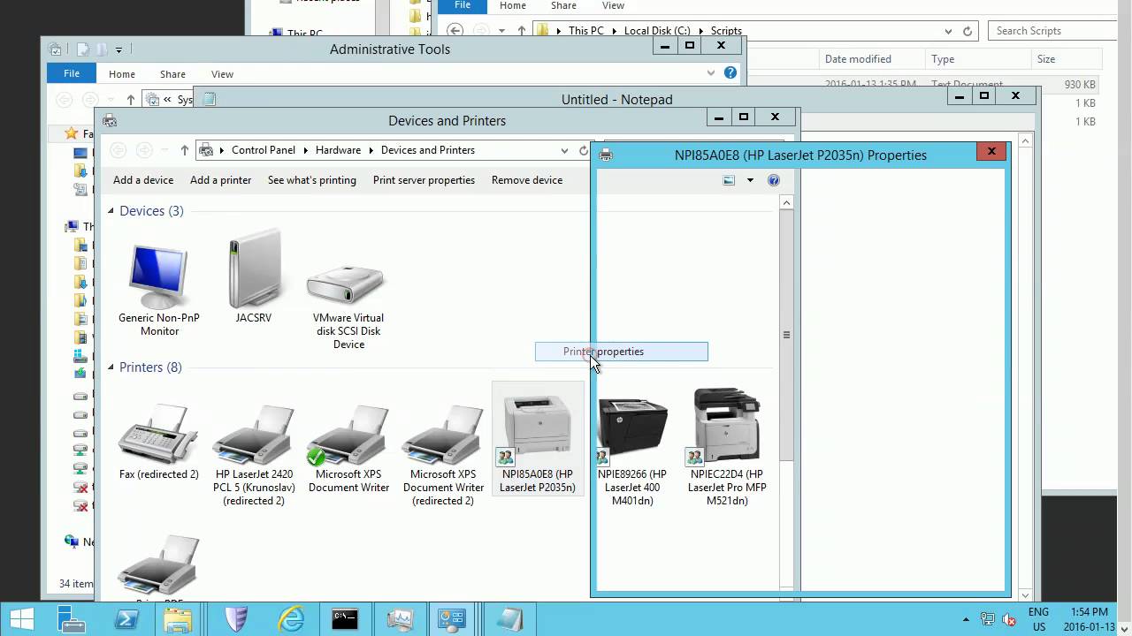The width and height of the screenshot is (1132, 636).
Task: Open the performance monitor taskbar icon
Action: pos(399,619)
